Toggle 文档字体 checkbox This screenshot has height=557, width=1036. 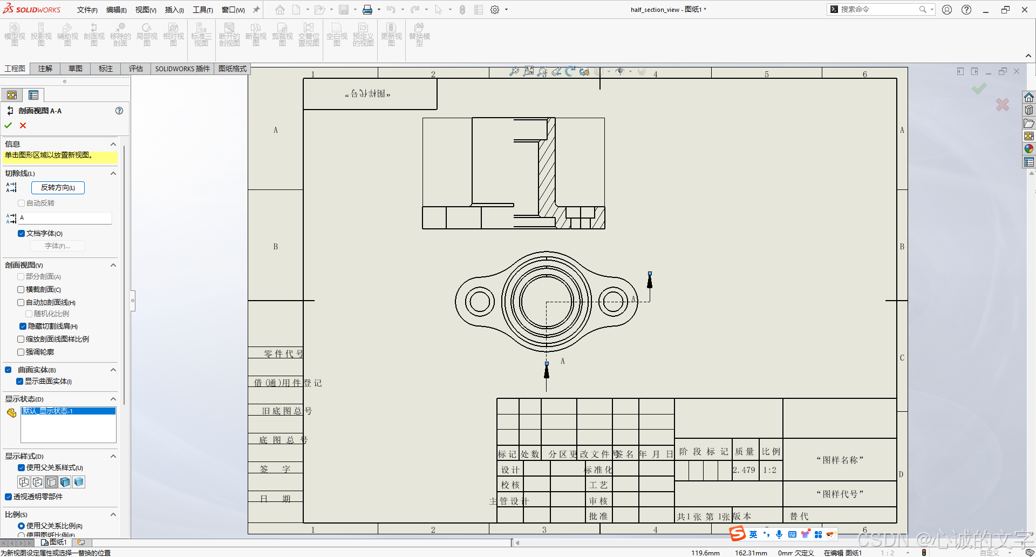coord(21,234)
